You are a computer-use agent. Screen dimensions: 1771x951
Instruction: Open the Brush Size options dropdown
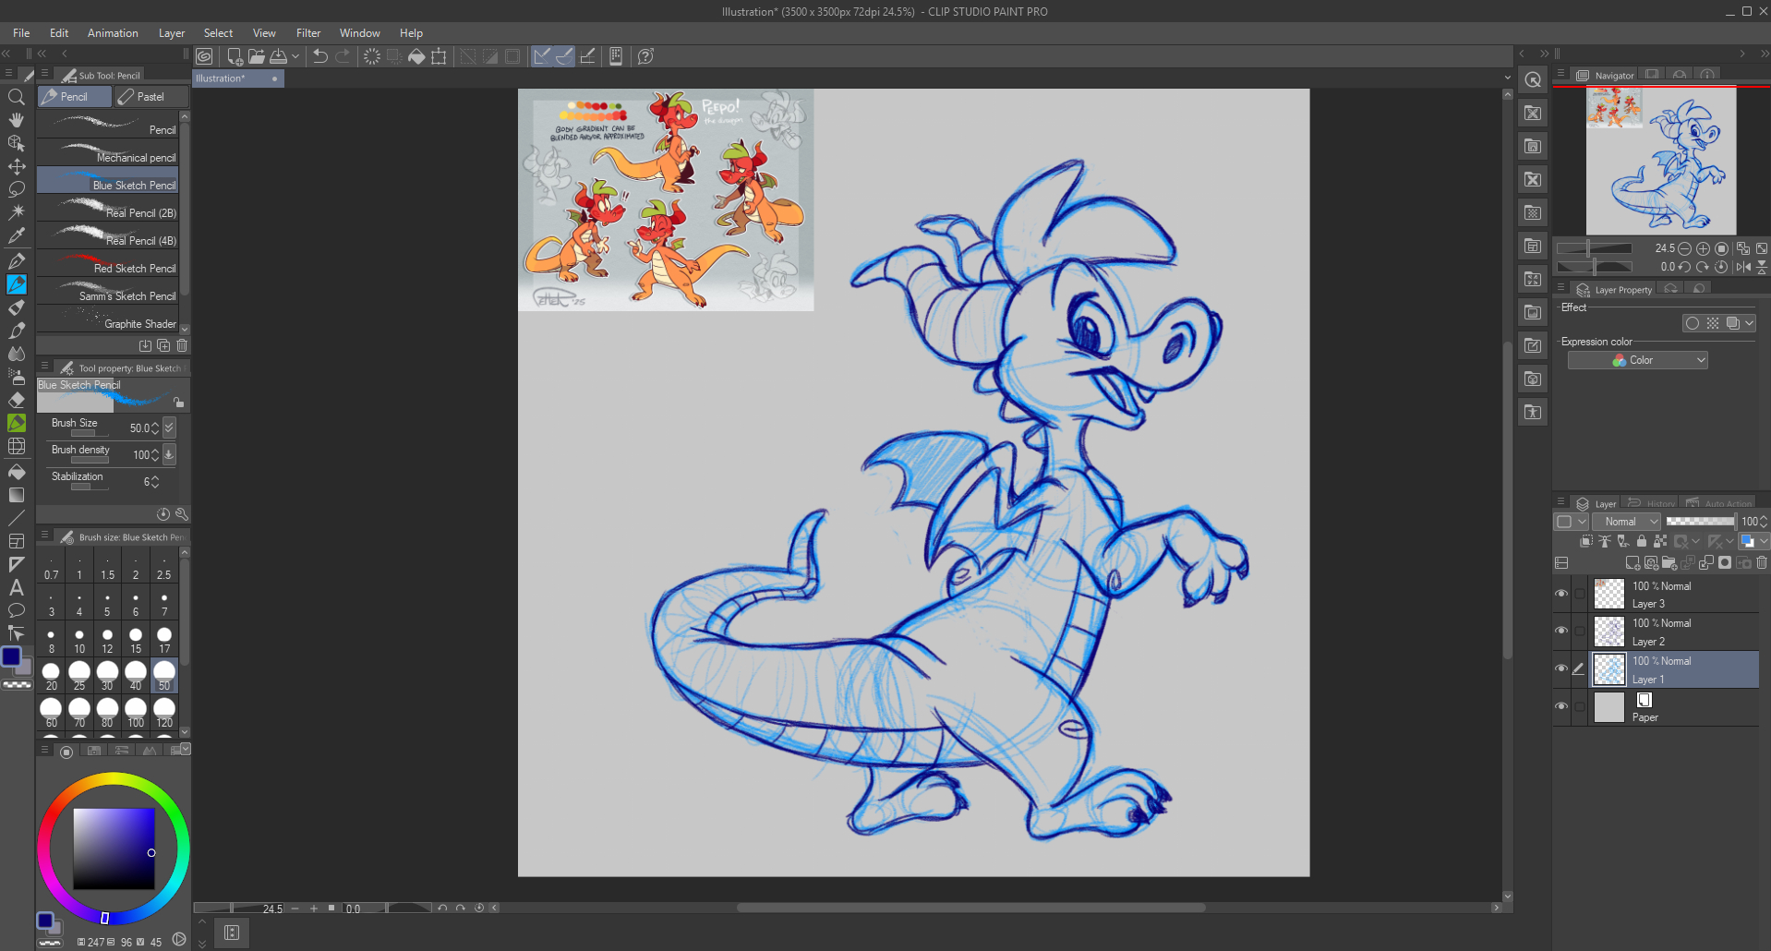pos(169,427)
